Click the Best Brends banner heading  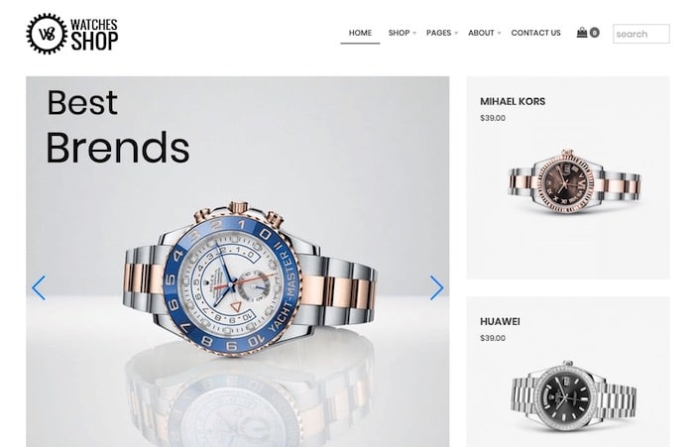click(x=118, y=127)
